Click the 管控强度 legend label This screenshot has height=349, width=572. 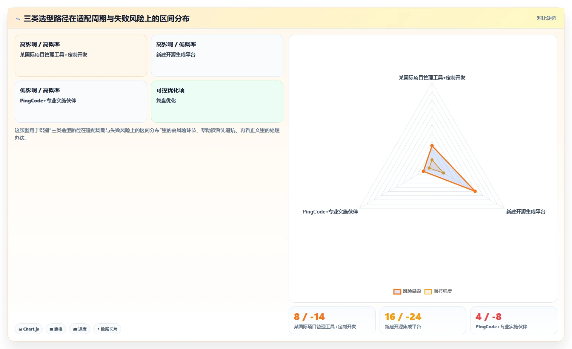[443, 291]
